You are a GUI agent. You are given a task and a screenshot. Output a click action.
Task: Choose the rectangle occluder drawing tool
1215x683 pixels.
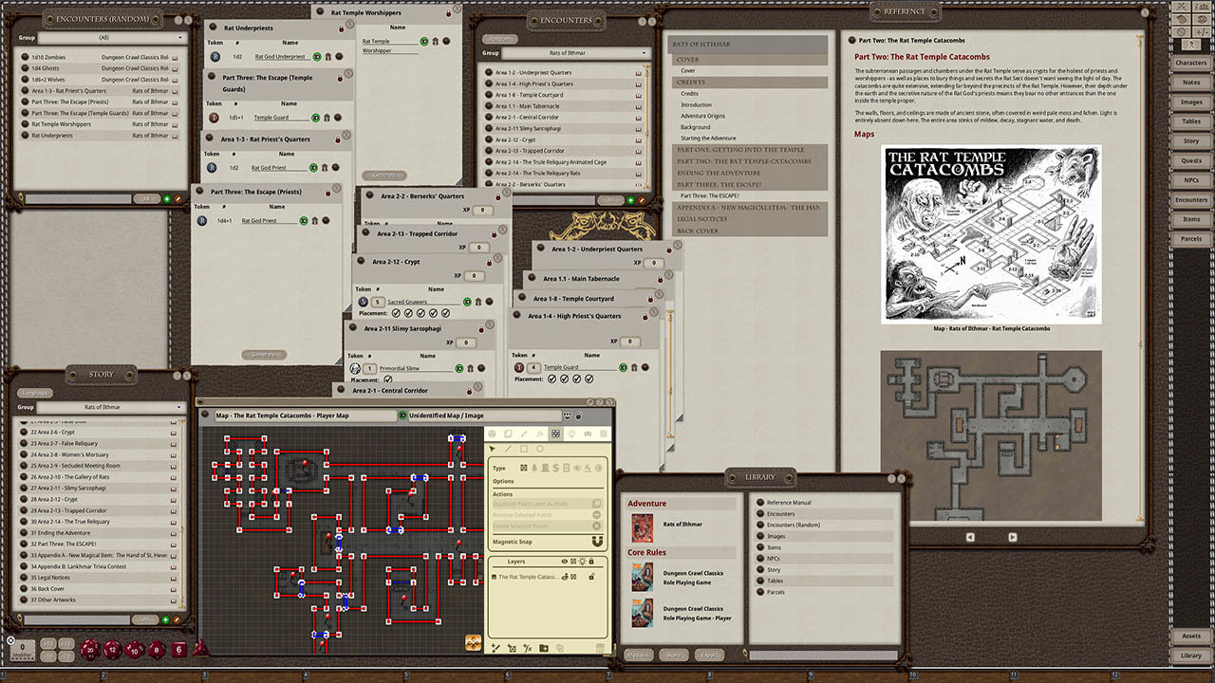[x=524, y=449]
